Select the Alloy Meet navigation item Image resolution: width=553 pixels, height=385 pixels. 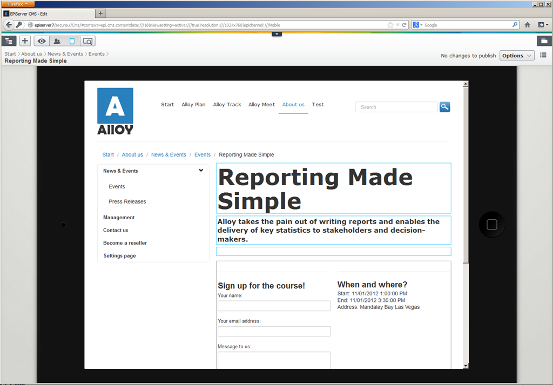pyautogui.click(x=261, y=105)
